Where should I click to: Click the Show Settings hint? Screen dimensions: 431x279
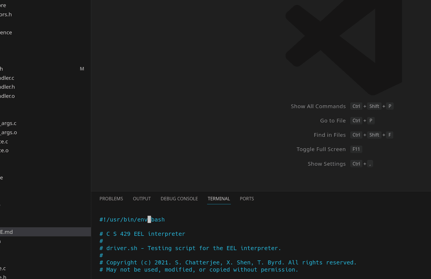pyautogui.click(x=327, y=164)
